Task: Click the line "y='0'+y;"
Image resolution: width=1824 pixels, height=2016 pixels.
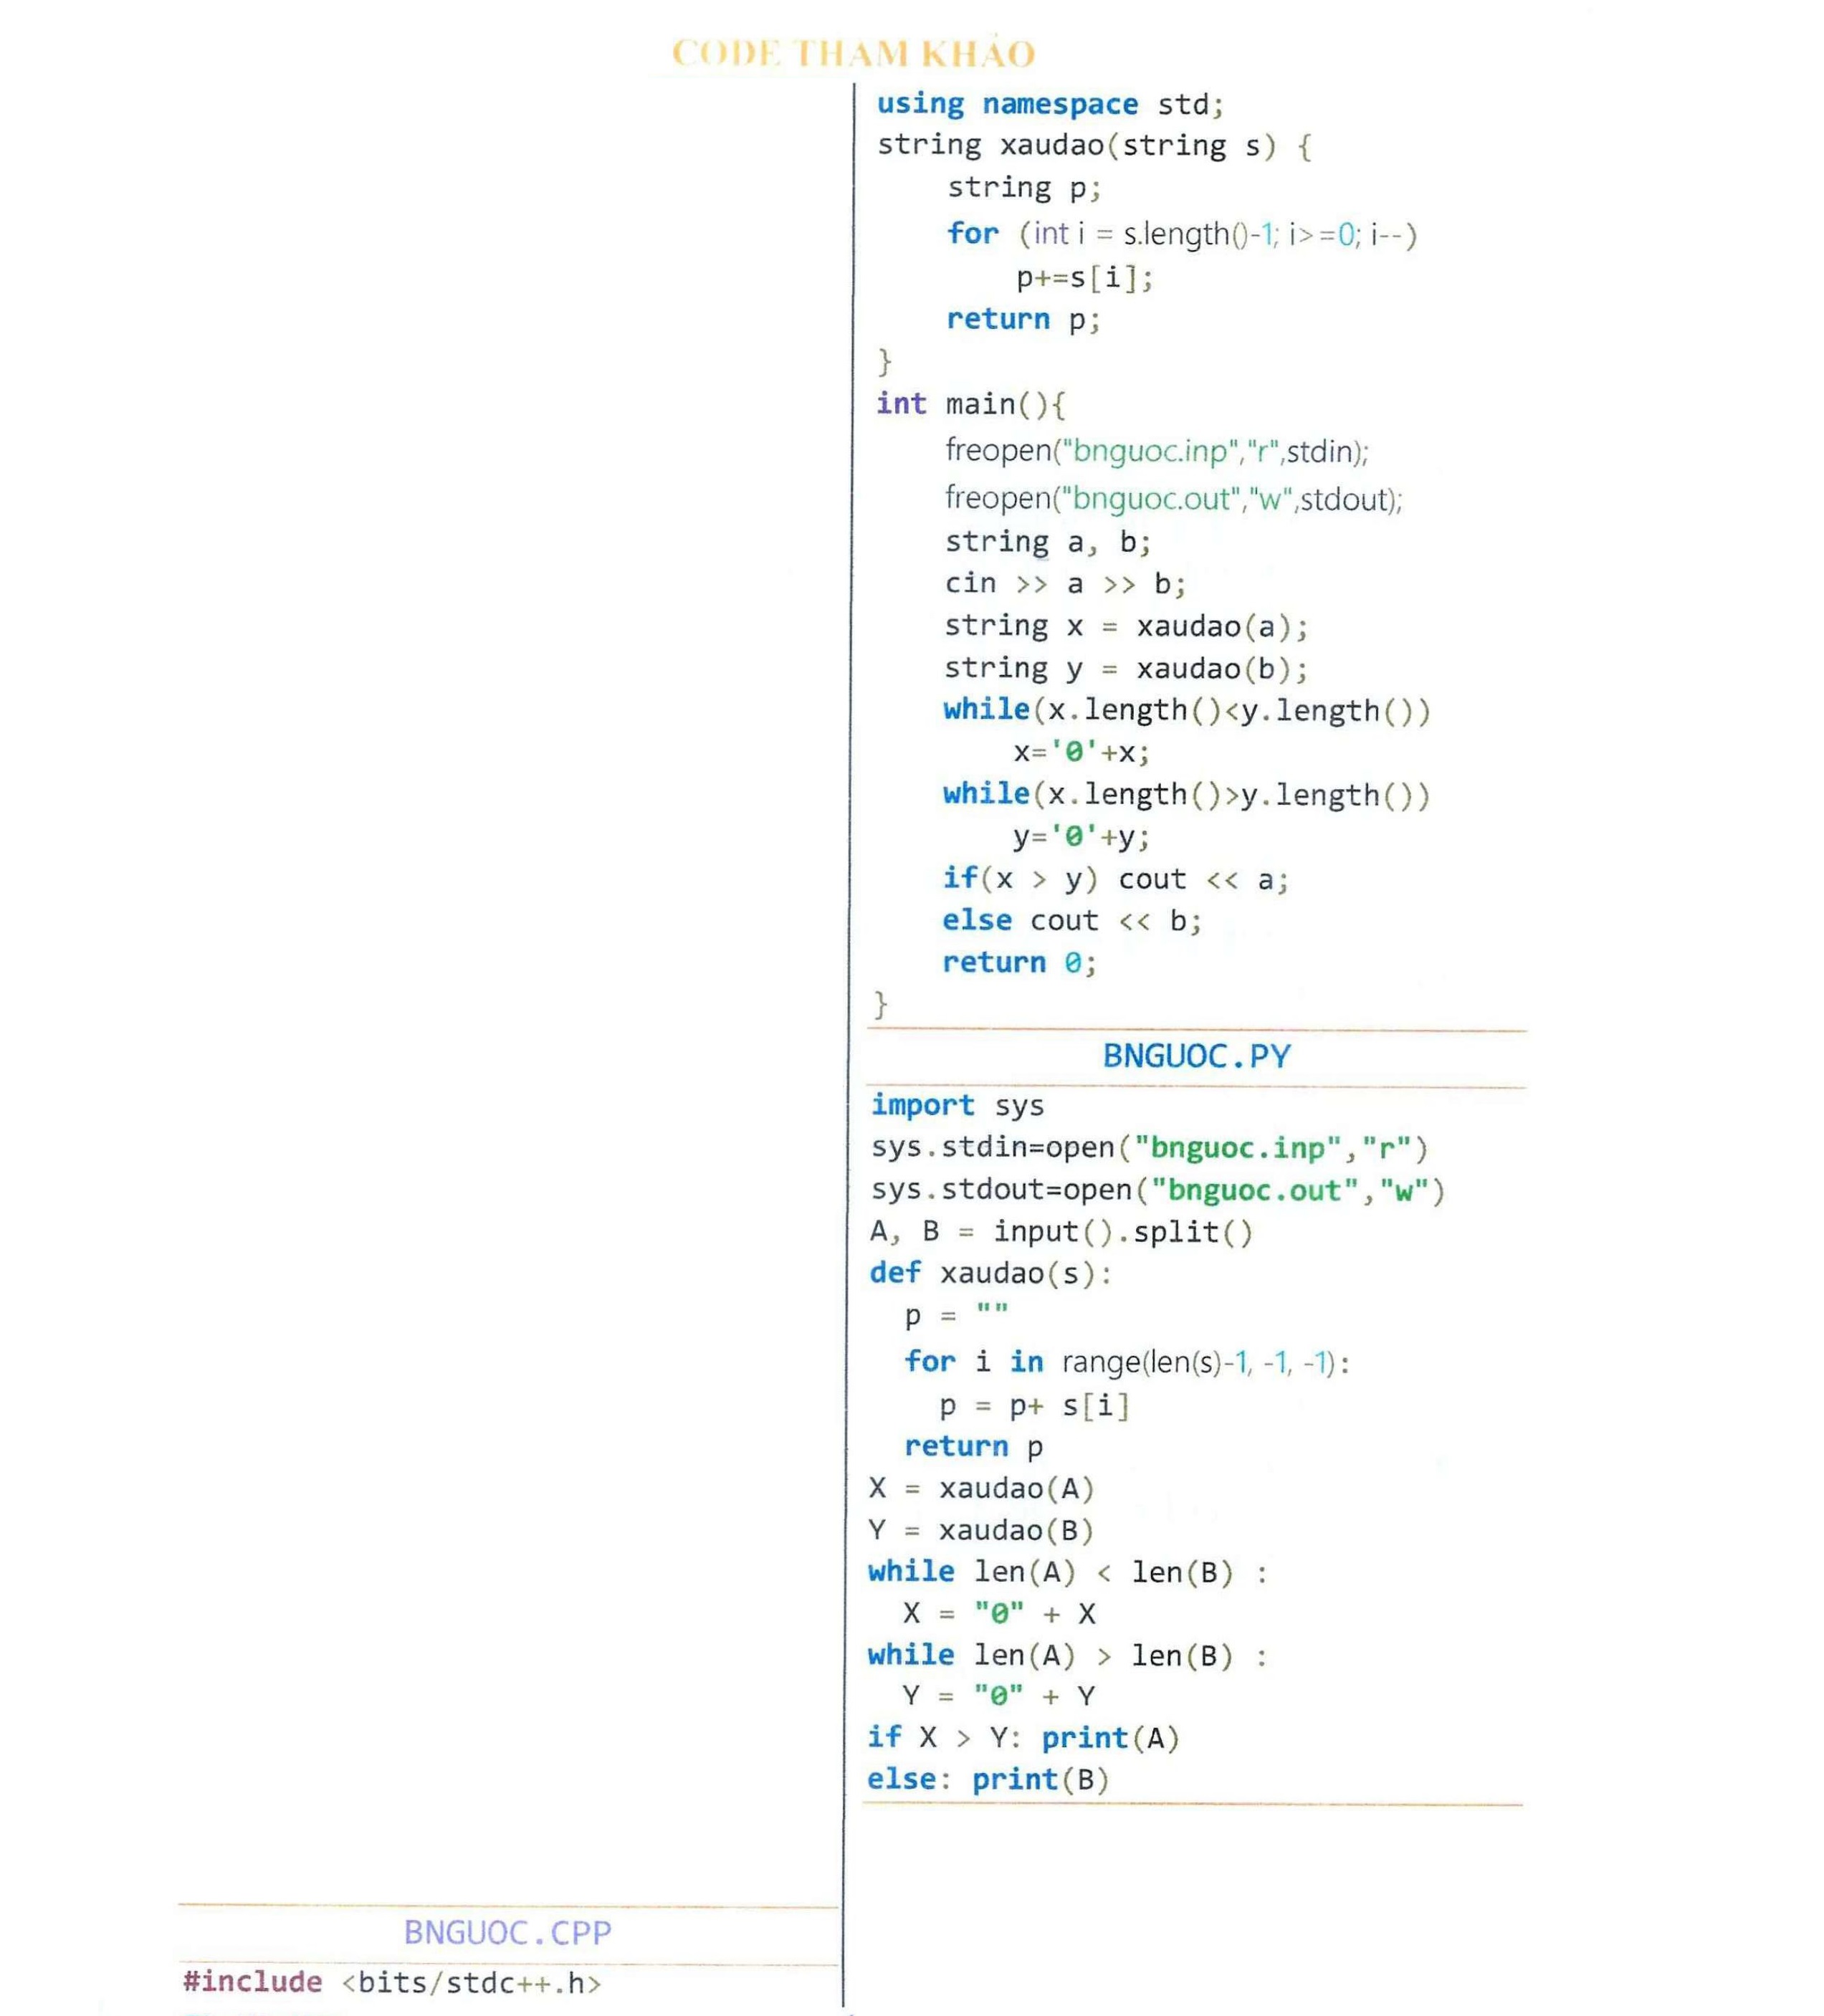Action: 1082,836
